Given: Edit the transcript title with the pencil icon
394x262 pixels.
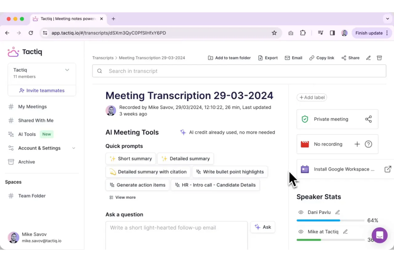Looking at the screenshot, I should (x=368, y=58).
